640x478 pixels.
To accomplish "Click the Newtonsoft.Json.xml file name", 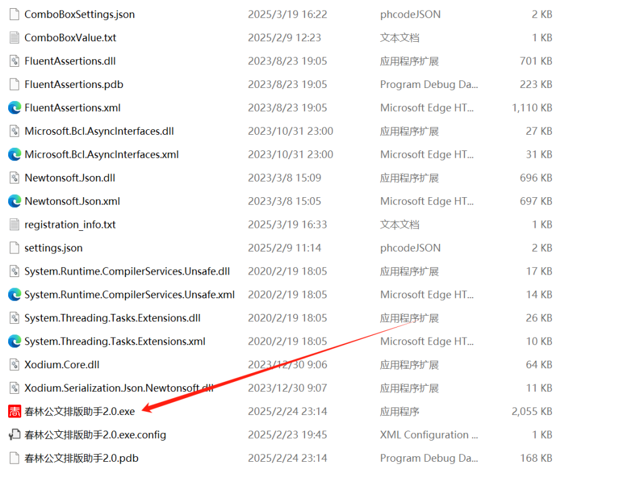I will point(72,202).
